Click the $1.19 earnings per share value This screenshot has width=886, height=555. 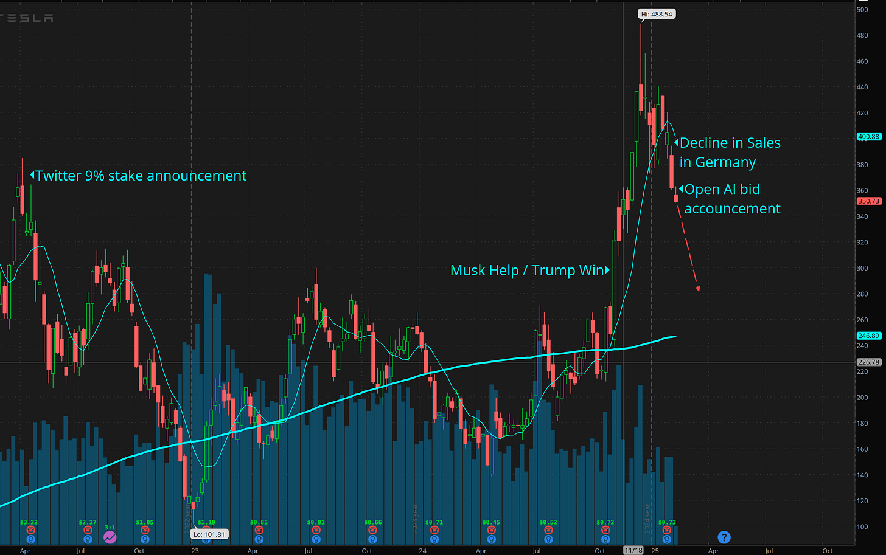coord(206,522)
